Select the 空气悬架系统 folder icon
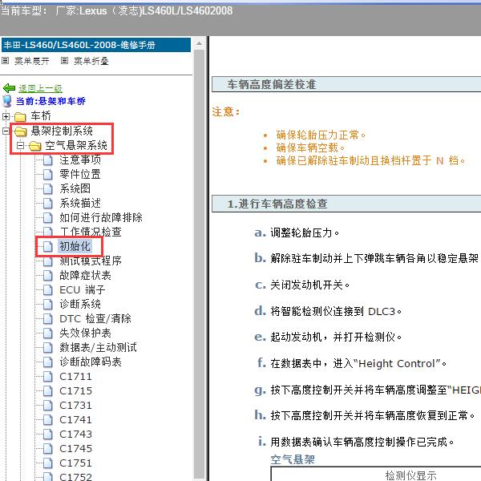 tap(35, 146)
